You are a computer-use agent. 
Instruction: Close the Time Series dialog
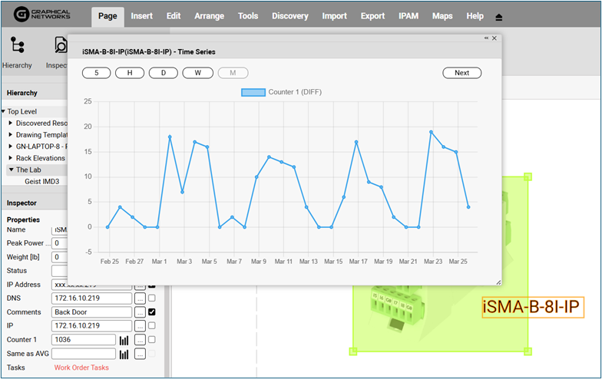tap(495, 38)
